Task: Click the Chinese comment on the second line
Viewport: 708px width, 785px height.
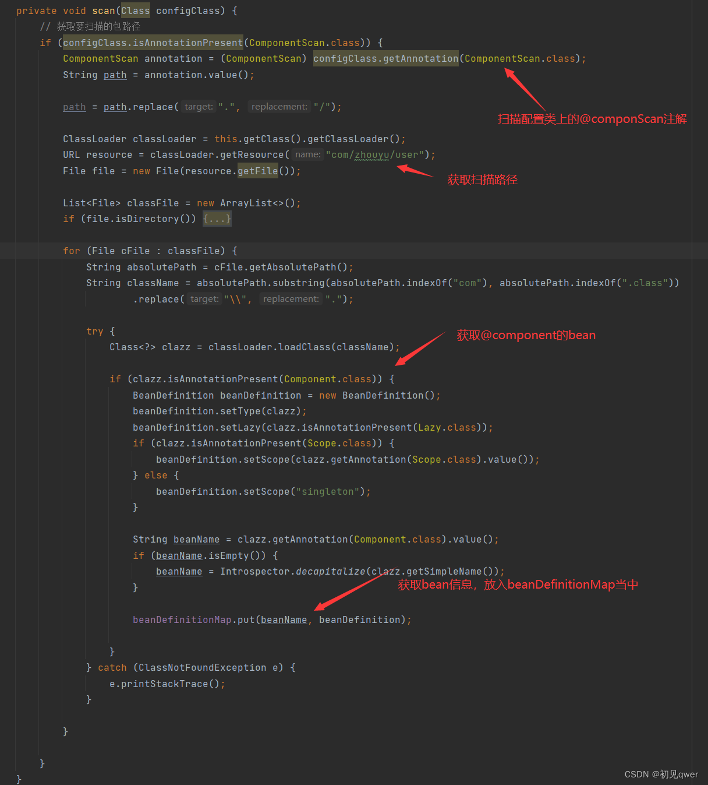Action: 98,27
